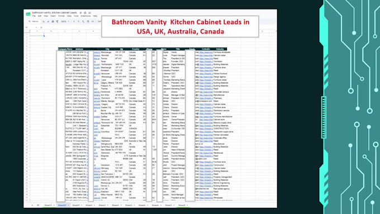
Task: Select the Linkedin column header cell
Action: (206, 49)
